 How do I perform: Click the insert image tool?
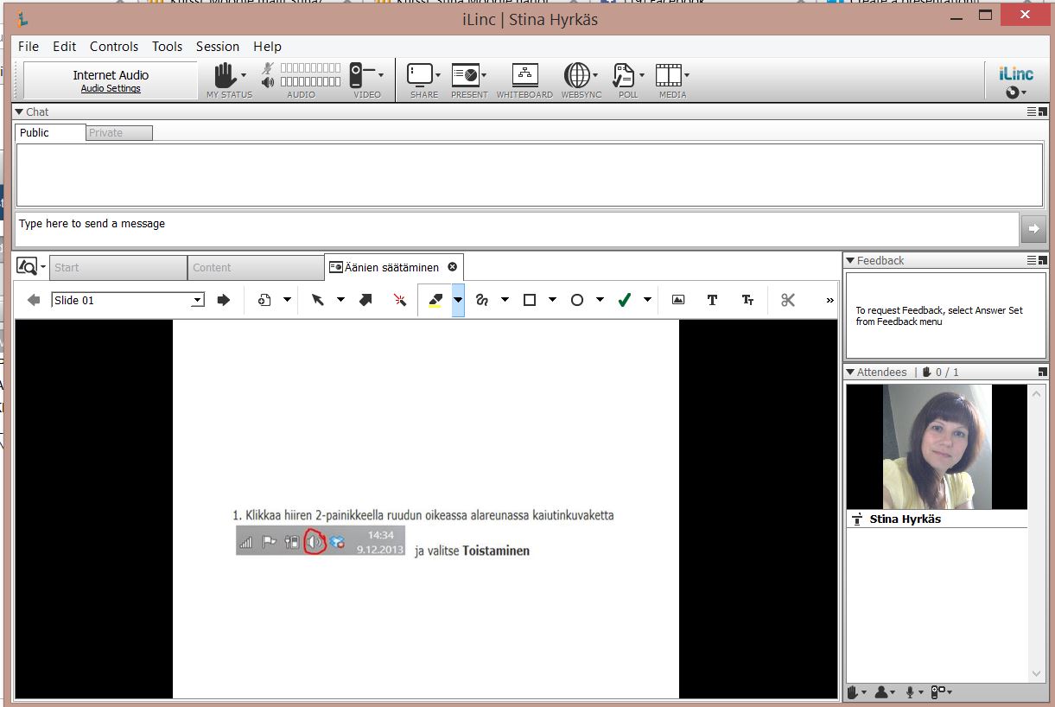click(x=678, y=300)
